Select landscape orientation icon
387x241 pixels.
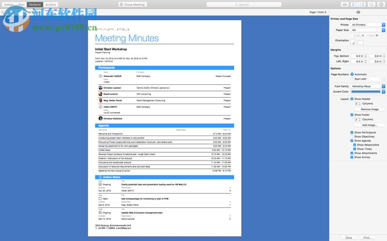tap(360, 42)
